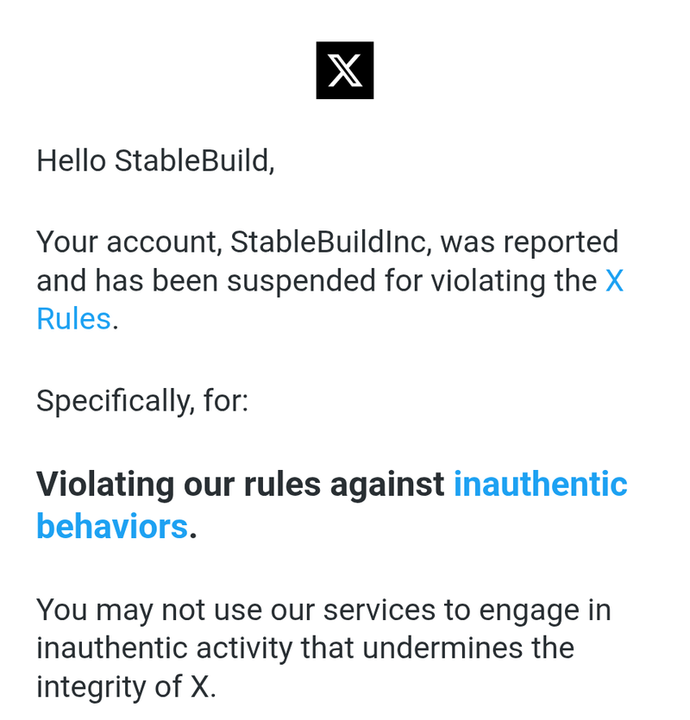The image size is (690, 720).
Task: Click the Specifically, for: line
Action: tap(142, 401)
